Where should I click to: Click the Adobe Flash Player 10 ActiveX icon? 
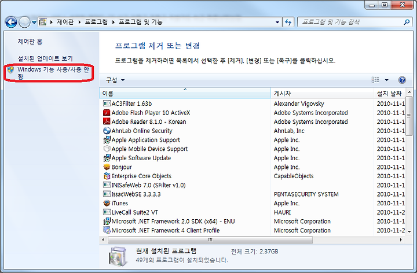click(107, 113)
